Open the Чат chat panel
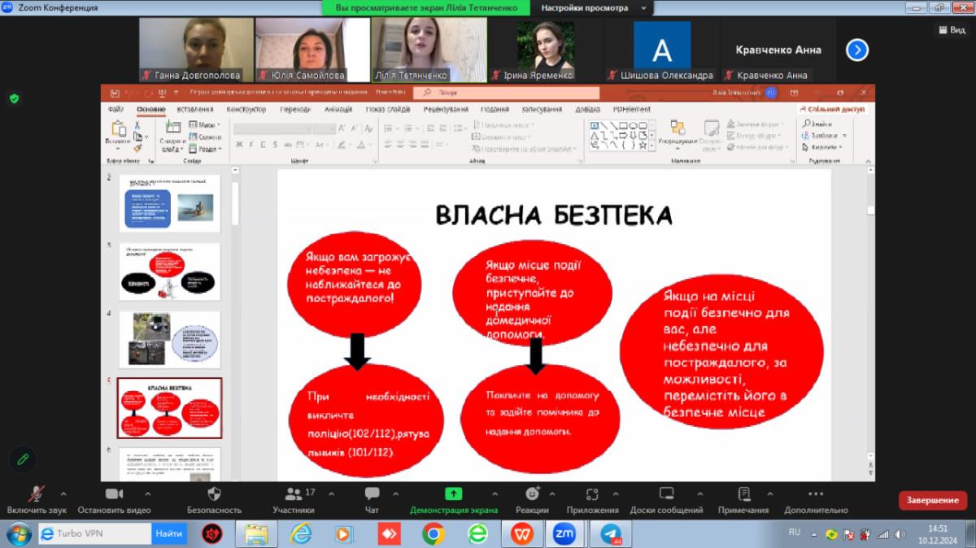The height and width of the screenshot is (548, 976). pyautogui.click(x=373, y=494)
